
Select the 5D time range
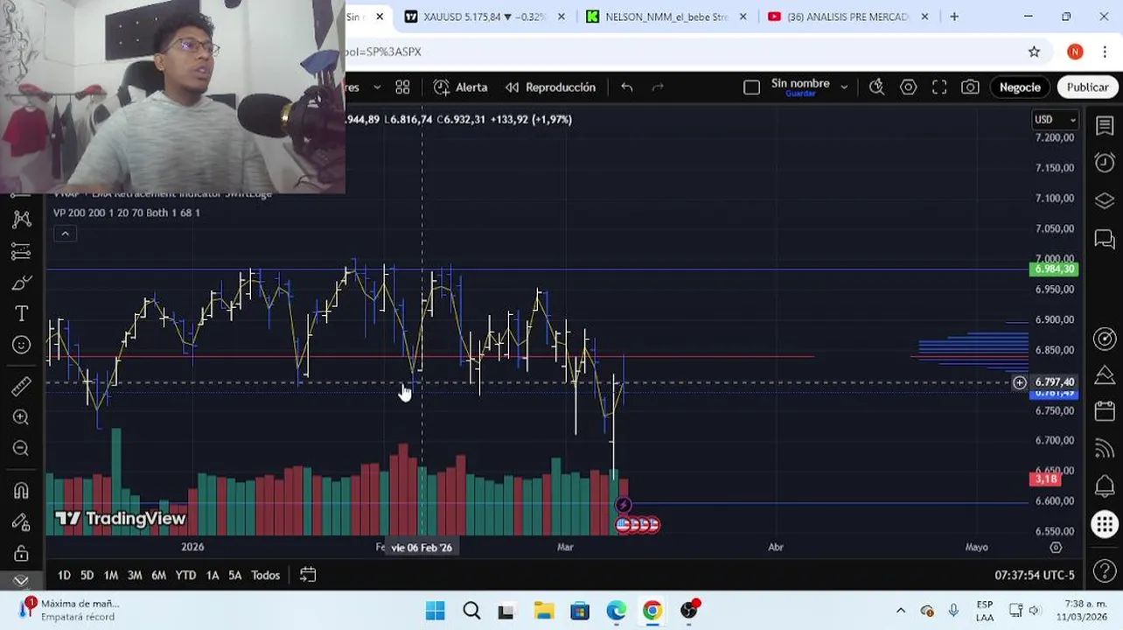87,575
